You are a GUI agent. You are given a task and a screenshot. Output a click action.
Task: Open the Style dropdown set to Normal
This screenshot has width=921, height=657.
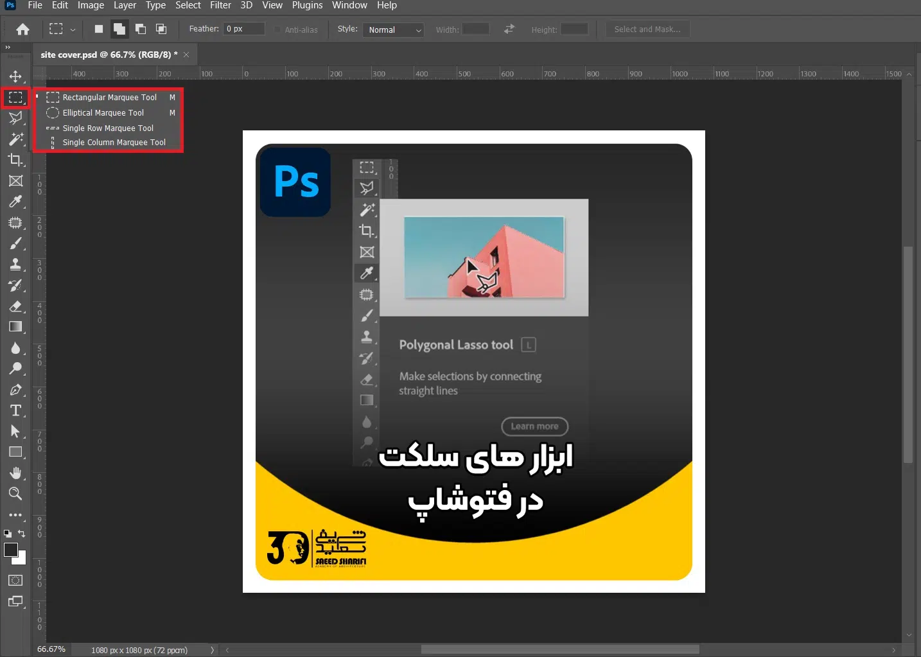(393, 30)
